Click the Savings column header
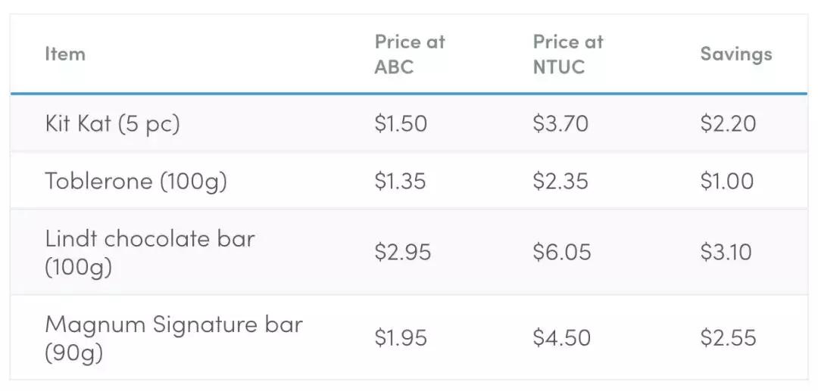 [x=735, y=54]
